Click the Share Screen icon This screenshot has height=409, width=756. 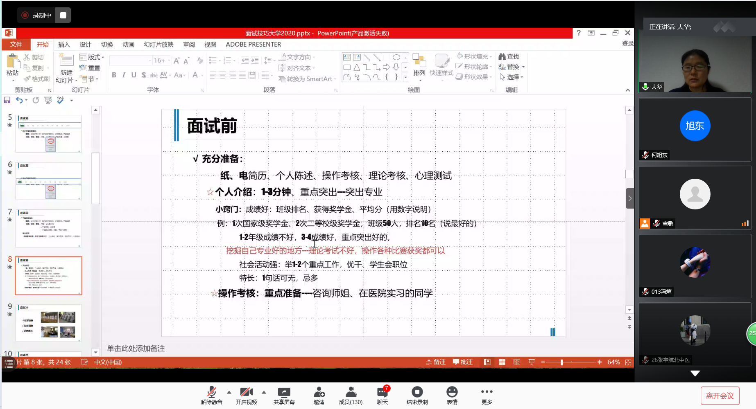click(x=284, y=393)
